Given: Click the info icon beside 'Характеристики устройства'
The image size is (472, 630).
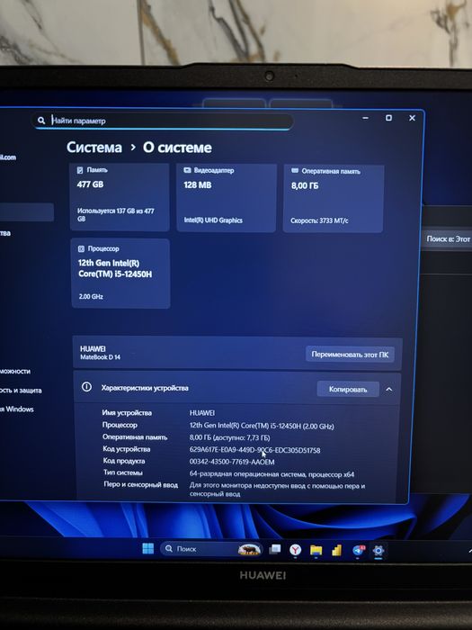Looking at the screenshot, I should [x=86, y=387].
